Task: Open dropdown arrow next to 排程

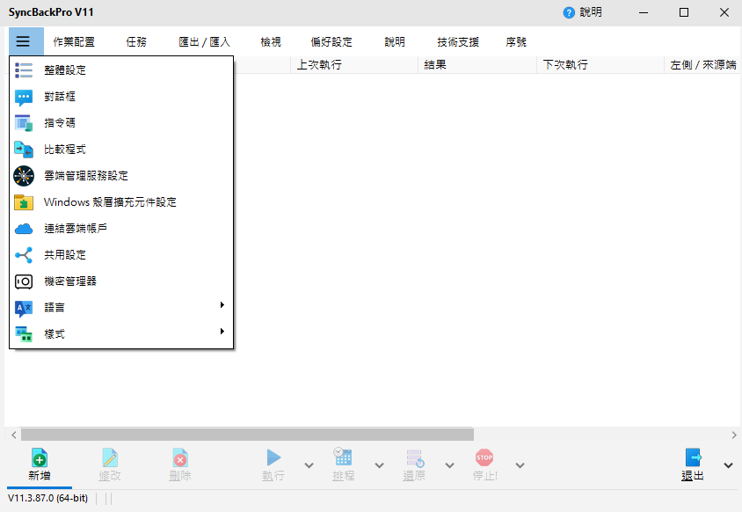Action: 379,465
